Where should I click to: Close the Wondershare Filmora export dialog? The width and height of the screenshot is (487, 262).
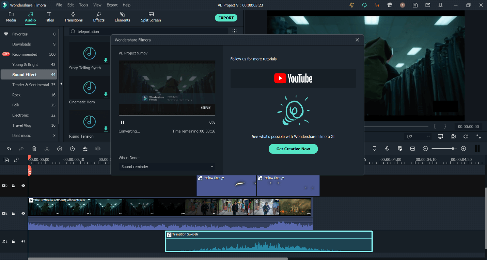coord(357,40)
